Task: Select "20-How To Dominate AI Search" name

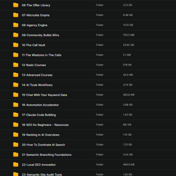Action: point(44,145)
